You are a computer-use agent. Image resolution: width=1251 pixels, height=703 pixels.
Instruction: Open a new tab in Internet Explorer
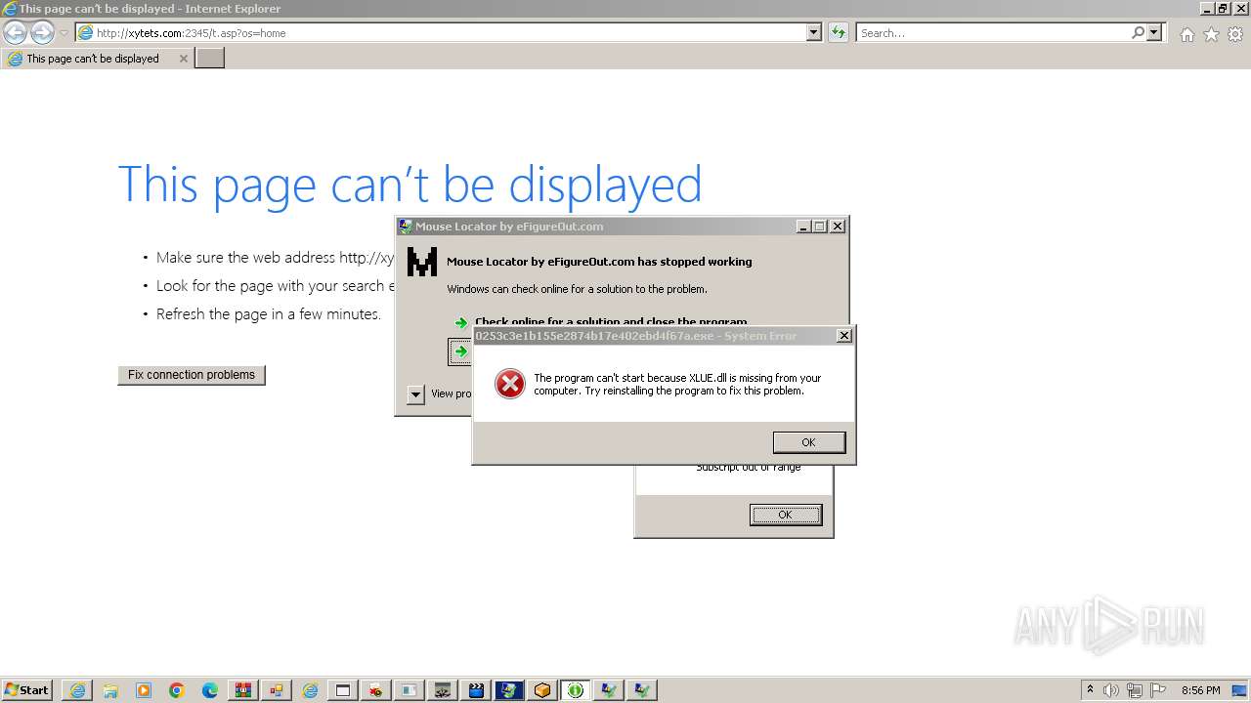click(x=210, y=59)
